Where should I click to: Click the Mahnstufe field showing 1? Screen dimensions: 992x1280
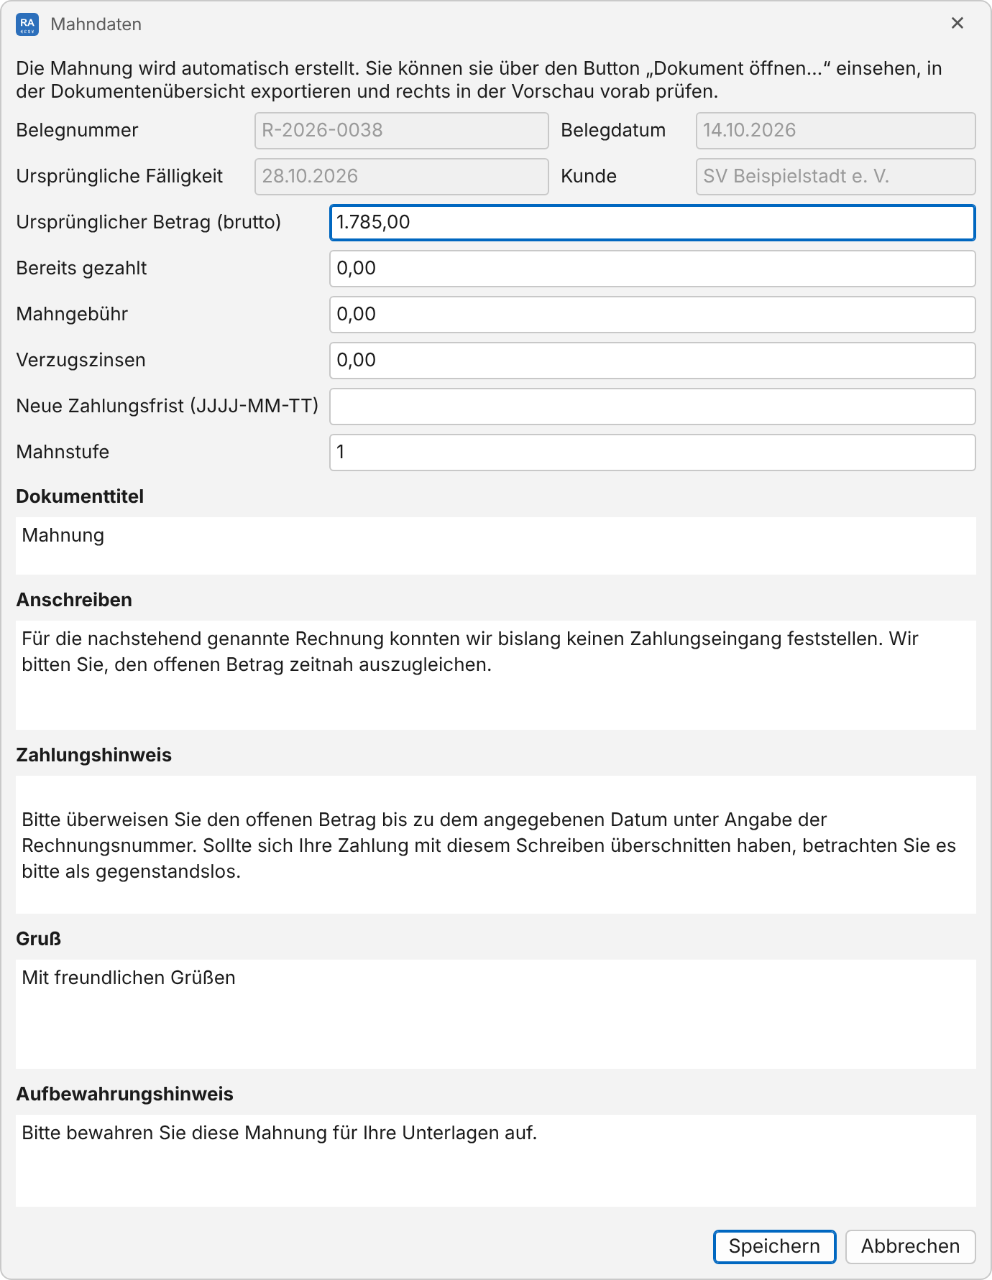click(x=653, y=453)
